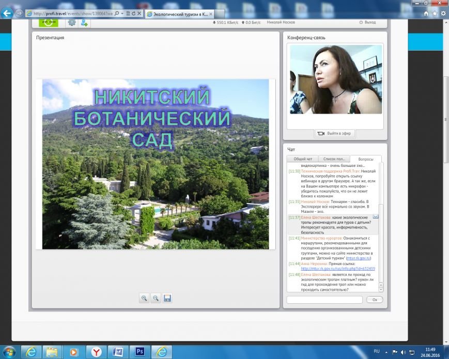Click the chat message text input field

324,300
